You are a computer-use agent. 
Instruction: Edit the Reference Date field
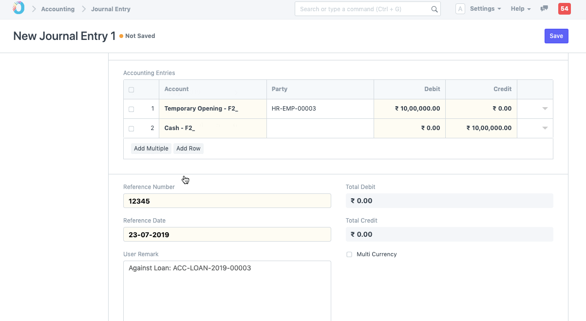227,234
